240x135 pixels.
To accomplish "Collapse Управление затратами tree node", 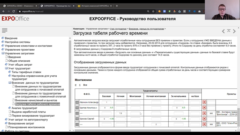I will coord(3,53).
